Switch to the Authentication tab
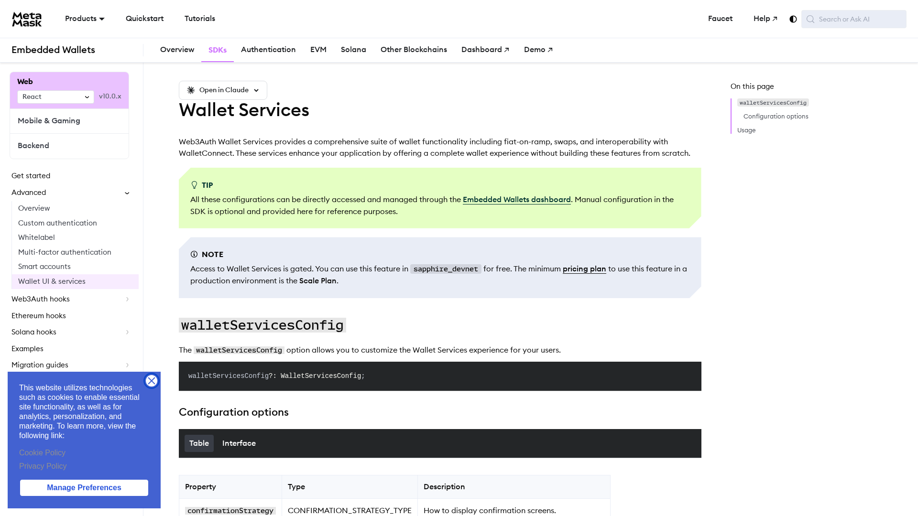 coord(268,50)
